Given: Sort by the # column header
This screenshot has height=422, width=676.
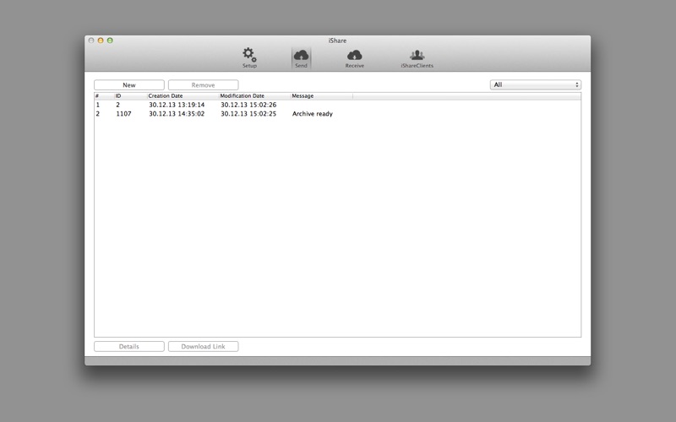Looking at the screenshot, I should (104, 96).
